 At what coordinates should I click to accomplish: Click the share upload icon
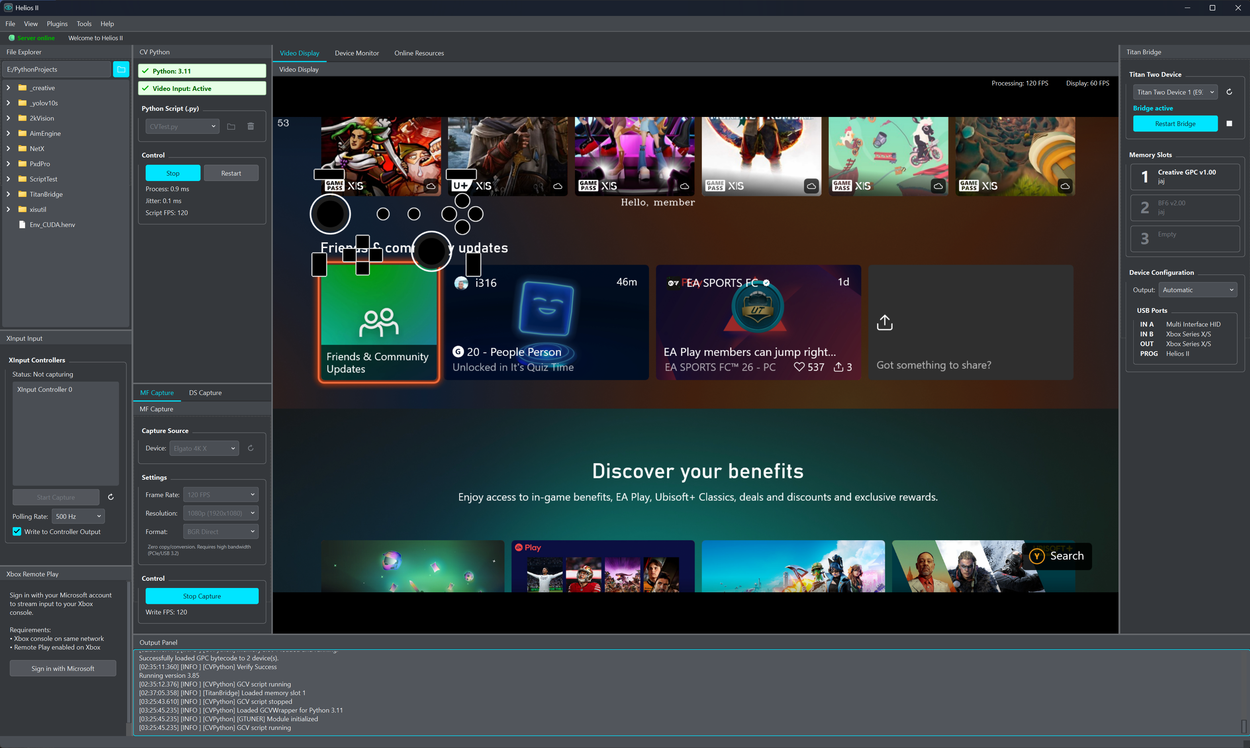pyautogui.click(x=885, y=323)
